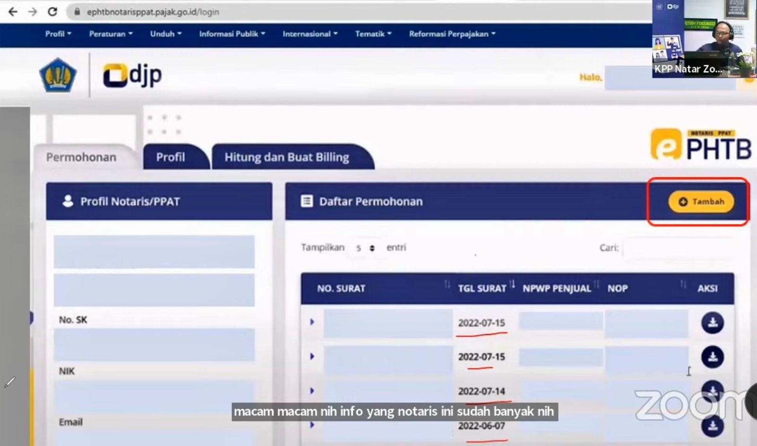
Task: Click the Kemenkeu emblem logo
Action: [58, 75]
